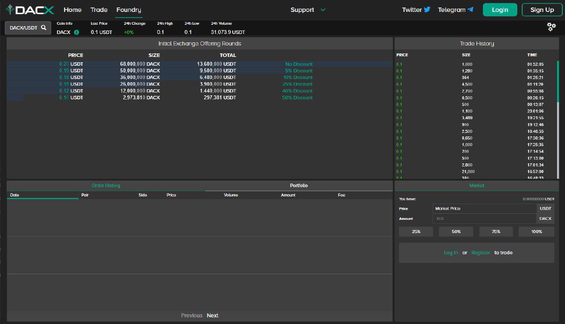This screenshot has height=324, width=565.
Task: Click the Market Price field
Action: pyautogui.click(x=484, y=208)
